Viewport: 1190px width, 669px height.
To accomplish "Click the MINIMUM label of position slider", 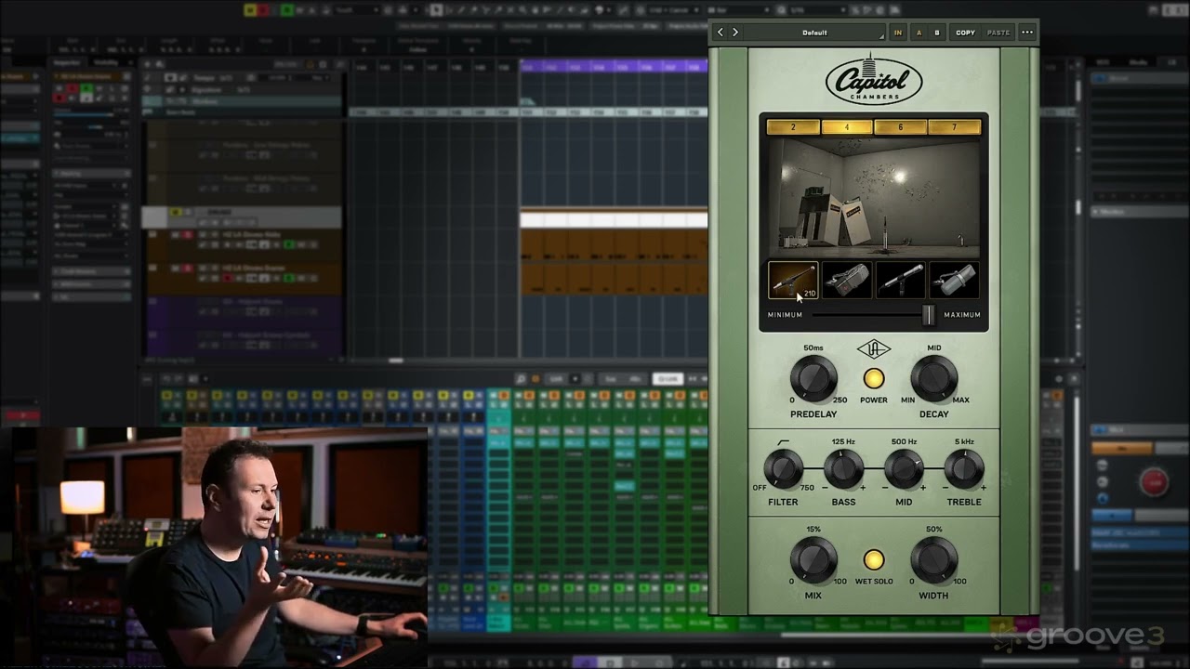I will [785, 315].
